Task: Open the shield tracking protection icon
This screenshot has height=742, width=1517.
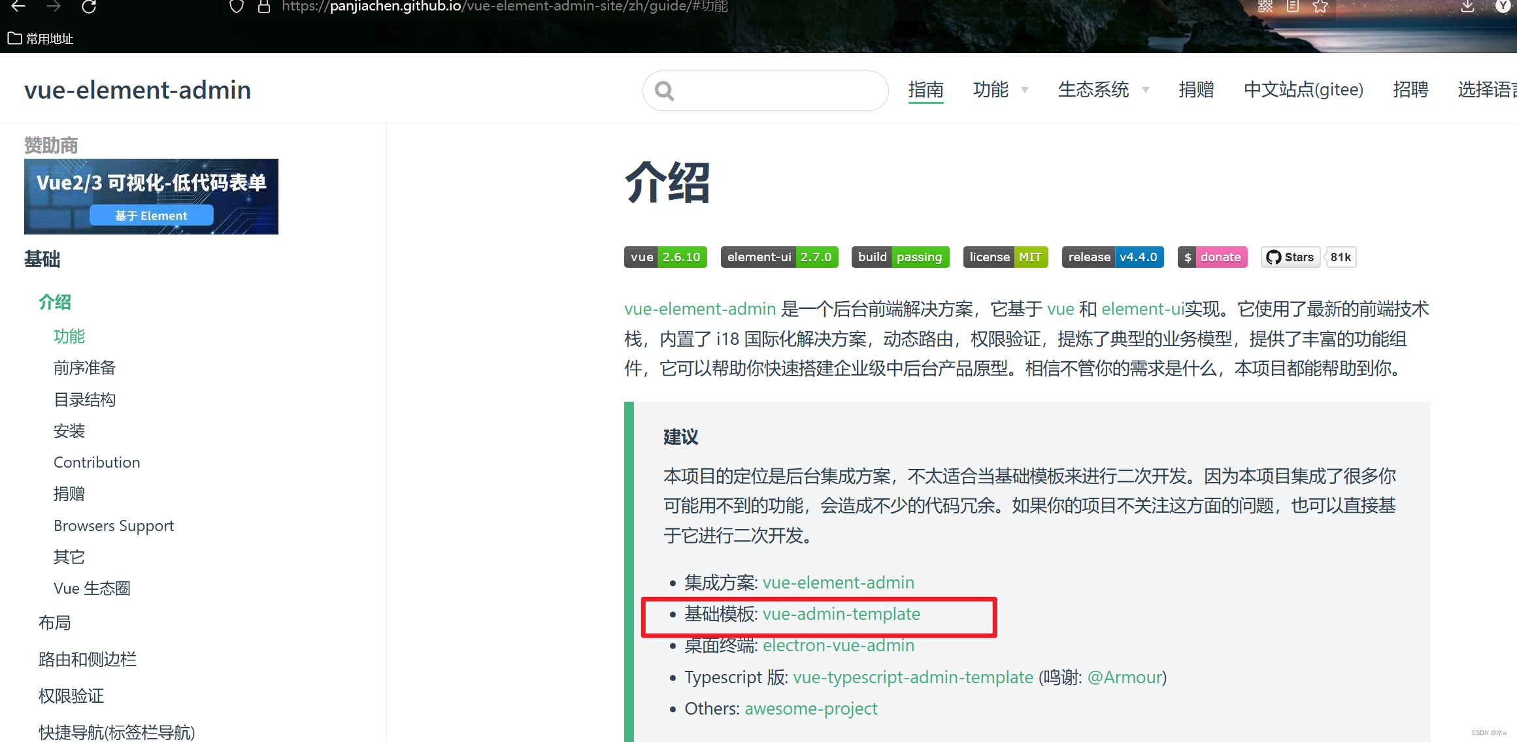Action: pyautogui.click(x=237, y=6)
